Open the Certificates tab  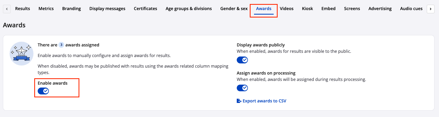click(x=145, y=8)
